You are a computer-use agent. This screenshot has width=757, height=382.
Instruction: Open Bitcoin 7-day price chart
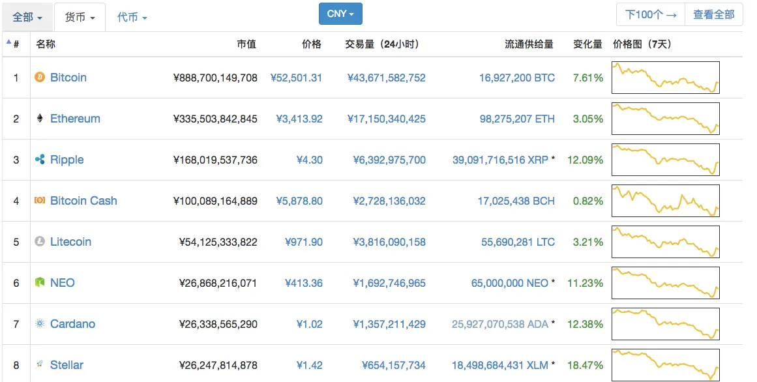click(x=665, y=78)
